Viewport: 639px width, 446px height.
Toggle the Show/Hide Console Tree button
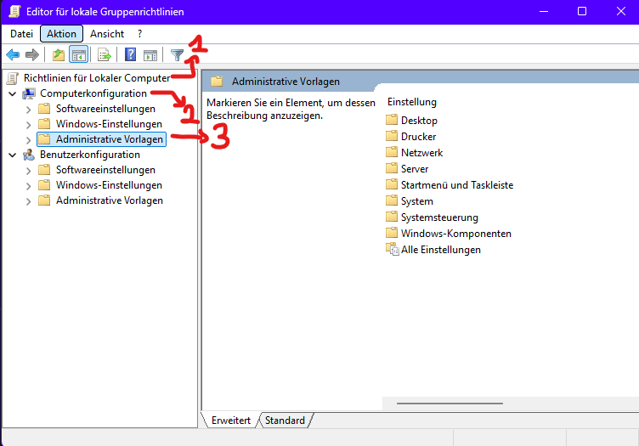(x=78, y=55)
